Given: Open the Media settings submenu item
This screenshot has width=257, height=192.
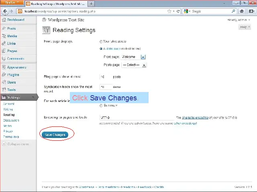Looking at the screenshot, I should 7,126.
